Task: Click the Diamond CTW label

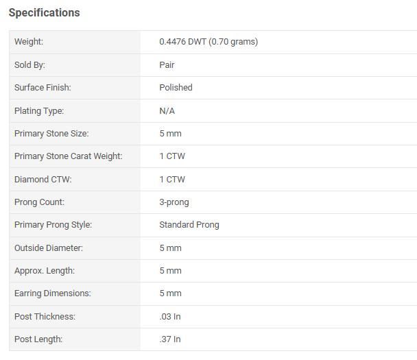Action: tap(43, 180)
